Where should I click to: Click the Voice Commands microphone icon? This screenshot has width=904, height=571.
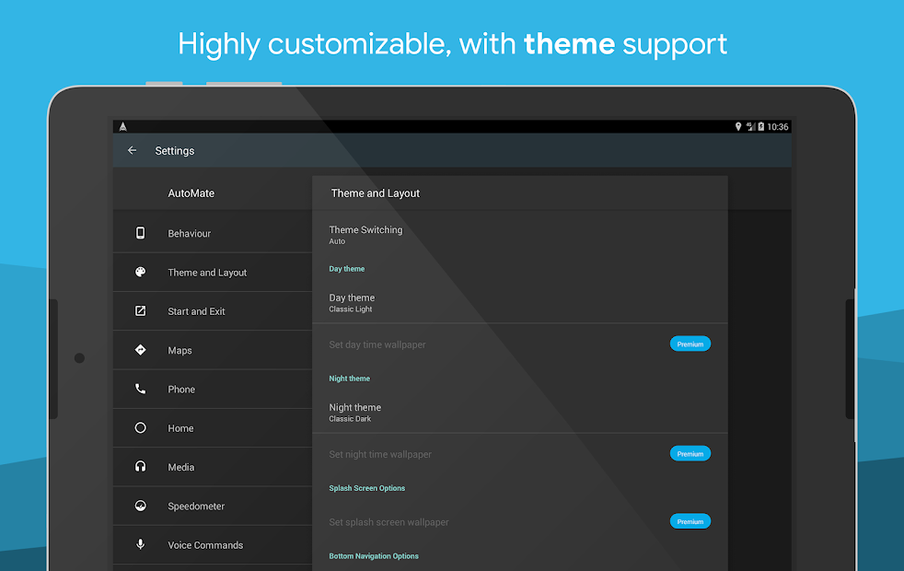point(140,544)
